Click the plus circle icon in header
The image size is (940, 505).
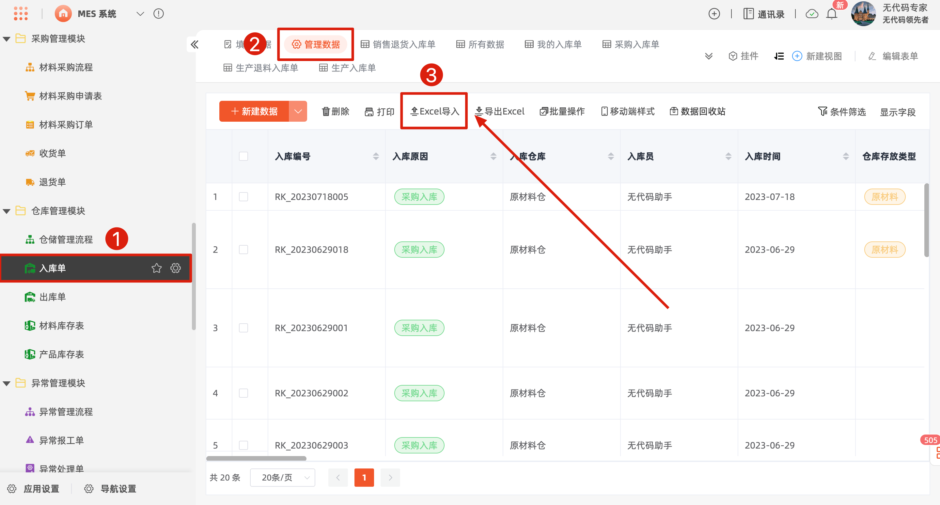click(x=714, y=14)
